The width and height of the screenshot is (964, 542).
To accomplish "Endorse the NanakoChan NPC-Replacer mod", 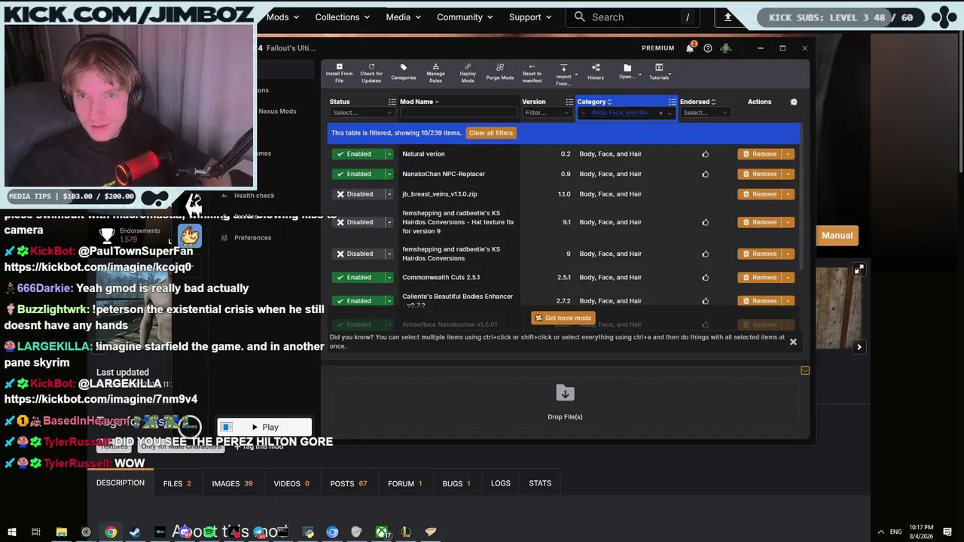I will (706, 174).
